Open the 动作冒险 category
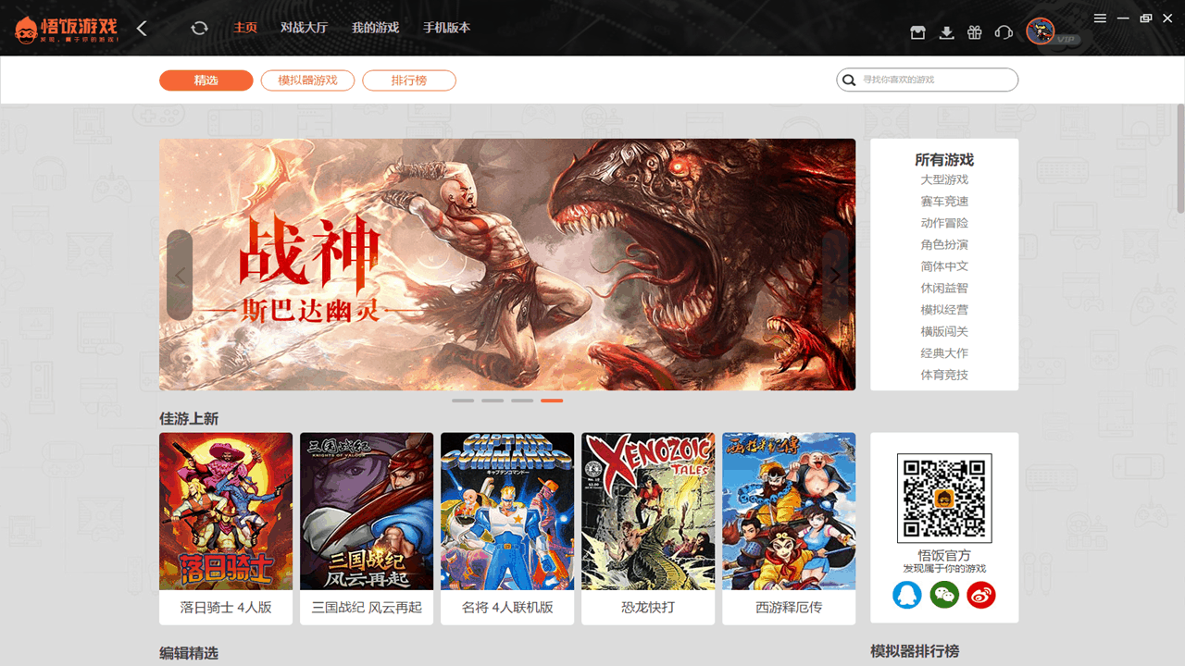The width and height of the screenshot is (1185, 666). point(944,223)
